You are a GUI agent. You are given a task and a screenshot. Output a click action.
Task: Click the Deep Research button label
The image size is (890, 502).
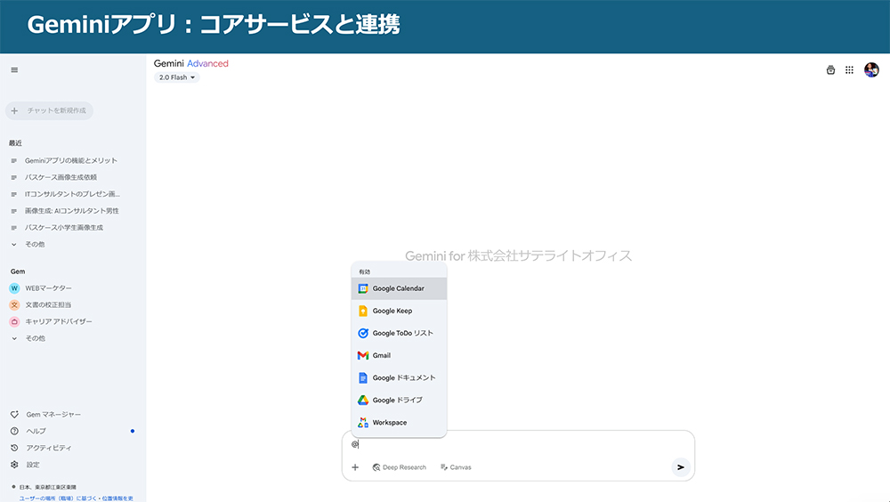tap(404, 467)
